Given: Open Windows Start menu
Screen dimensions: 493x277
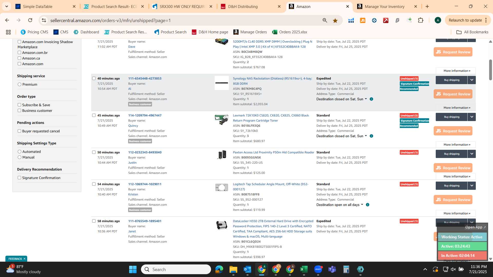Looking at the screenshot, I should click(x=133, y=269).
